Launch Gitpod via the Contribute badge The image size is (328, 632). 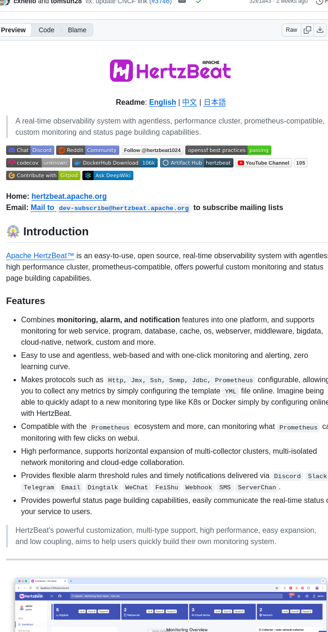pos(43,175)
